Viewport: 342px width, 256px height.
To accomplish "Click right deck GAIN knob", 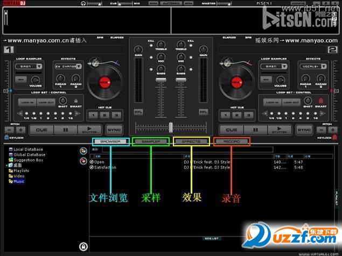I will point(203,49).
